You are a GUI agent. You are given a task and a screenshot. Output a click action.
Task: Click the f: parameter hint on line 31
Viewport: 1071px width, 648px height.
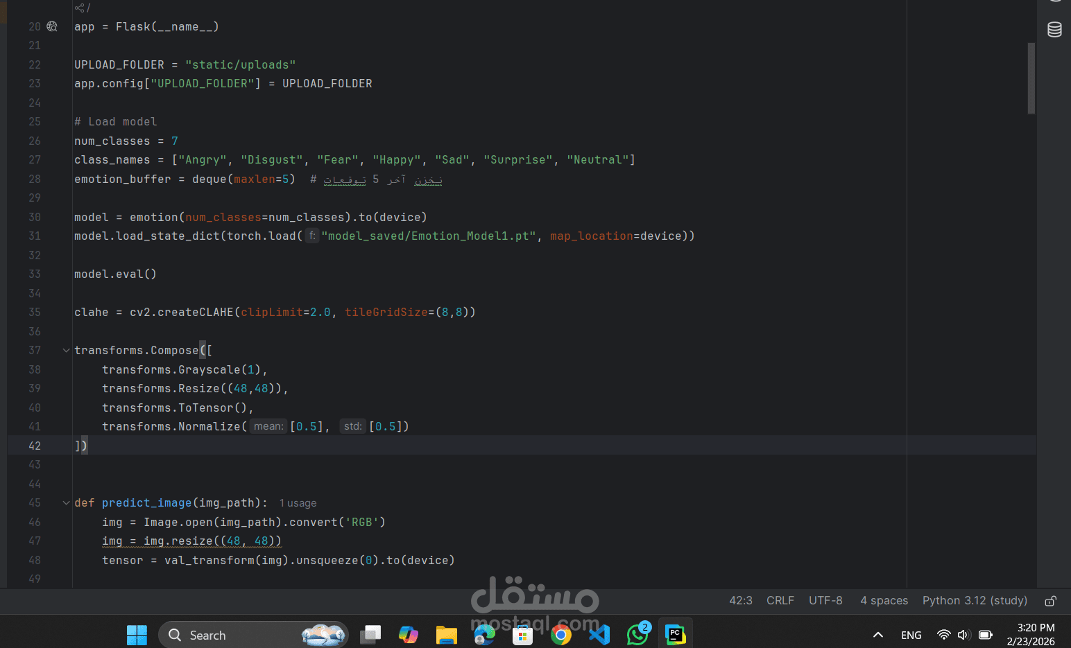point(312,236)
